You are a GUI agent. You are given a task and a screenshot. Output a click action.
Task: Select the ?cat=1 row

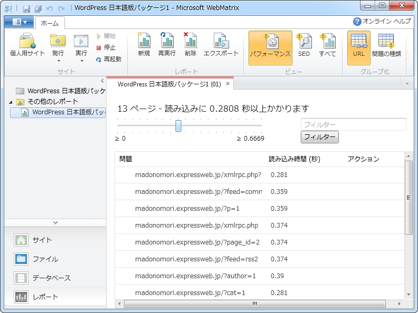pyautogui.click(x=260, y=293)
